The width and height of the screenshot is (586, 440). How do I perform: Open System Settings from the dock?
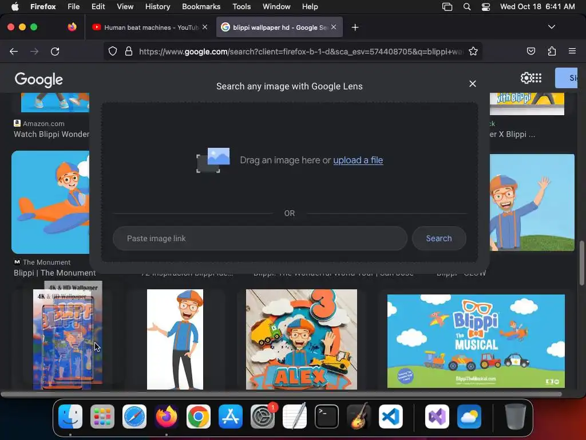coord(263,417)
